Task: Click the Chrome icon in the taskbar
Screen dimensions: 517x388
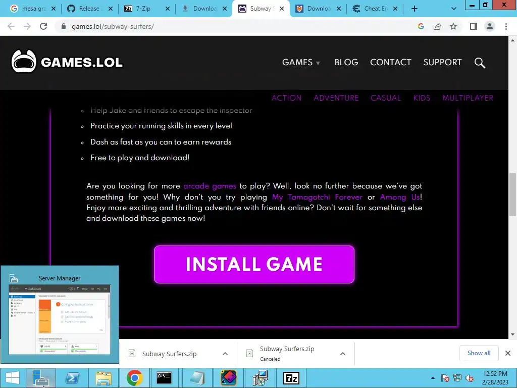Action: pos(134,378)
